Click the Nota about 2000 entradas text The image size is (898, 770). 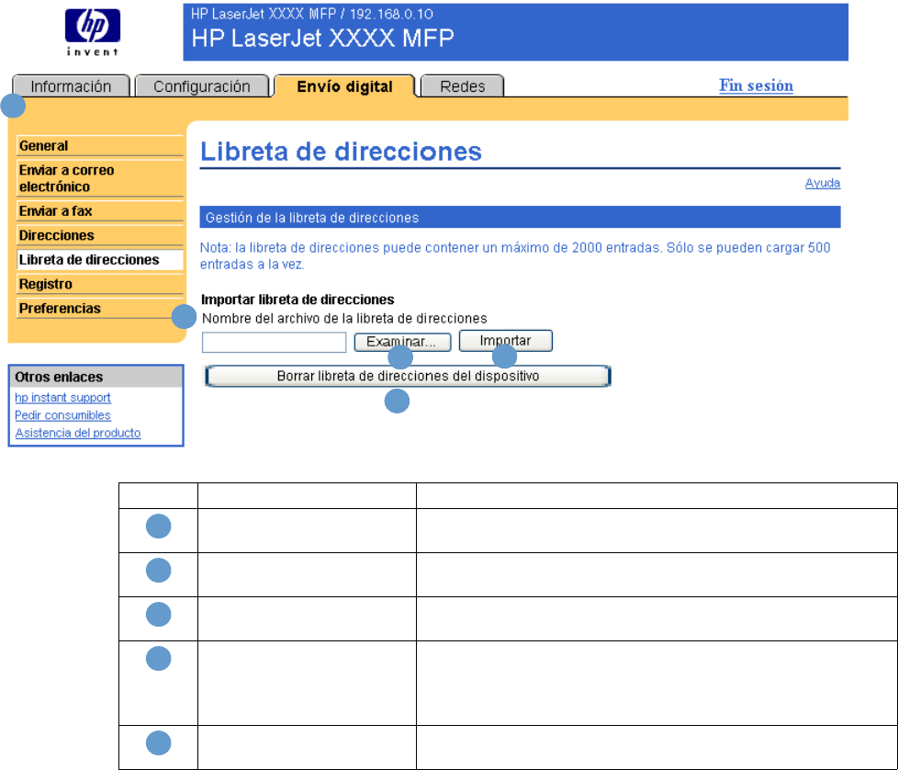tap(515, 255)
